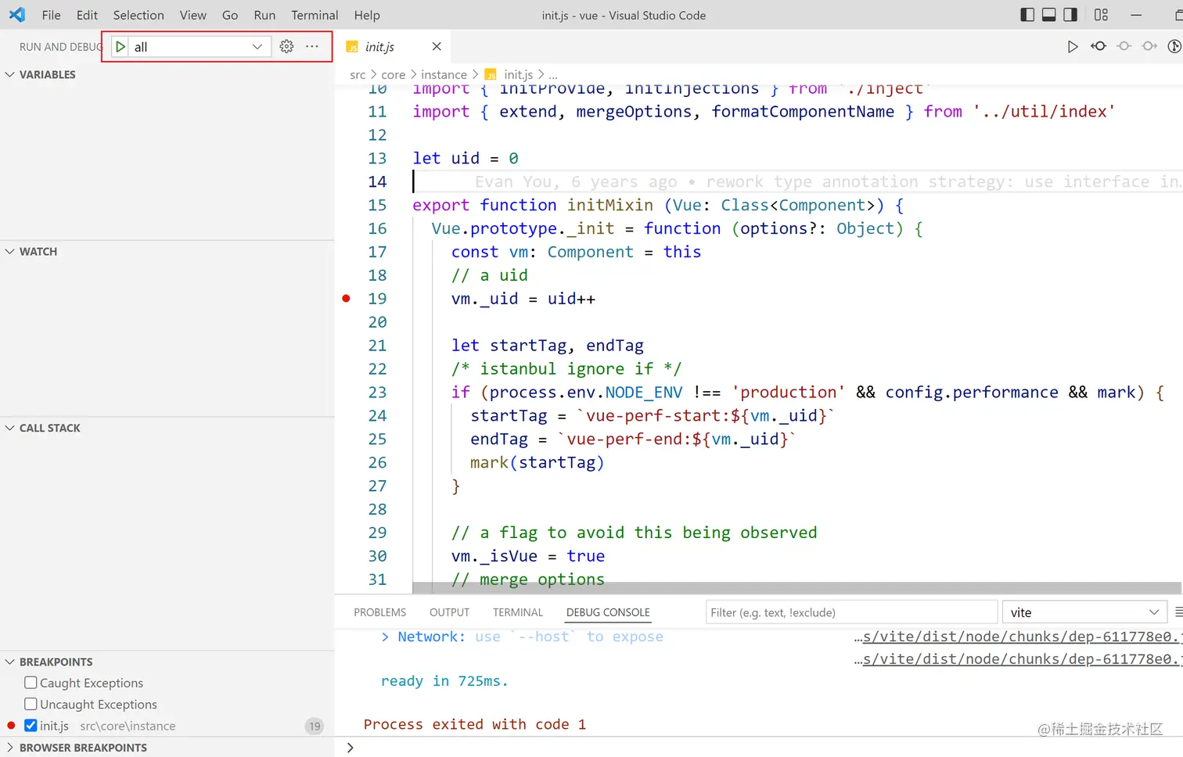1183x757 pixels.
Task: Click the breakpoint line badge '19'
Action: [315, 726]
